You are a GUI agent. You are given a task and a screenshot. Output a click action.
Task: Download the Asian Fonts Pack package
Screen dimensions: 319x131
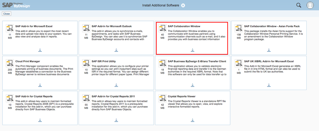point(269,50)
